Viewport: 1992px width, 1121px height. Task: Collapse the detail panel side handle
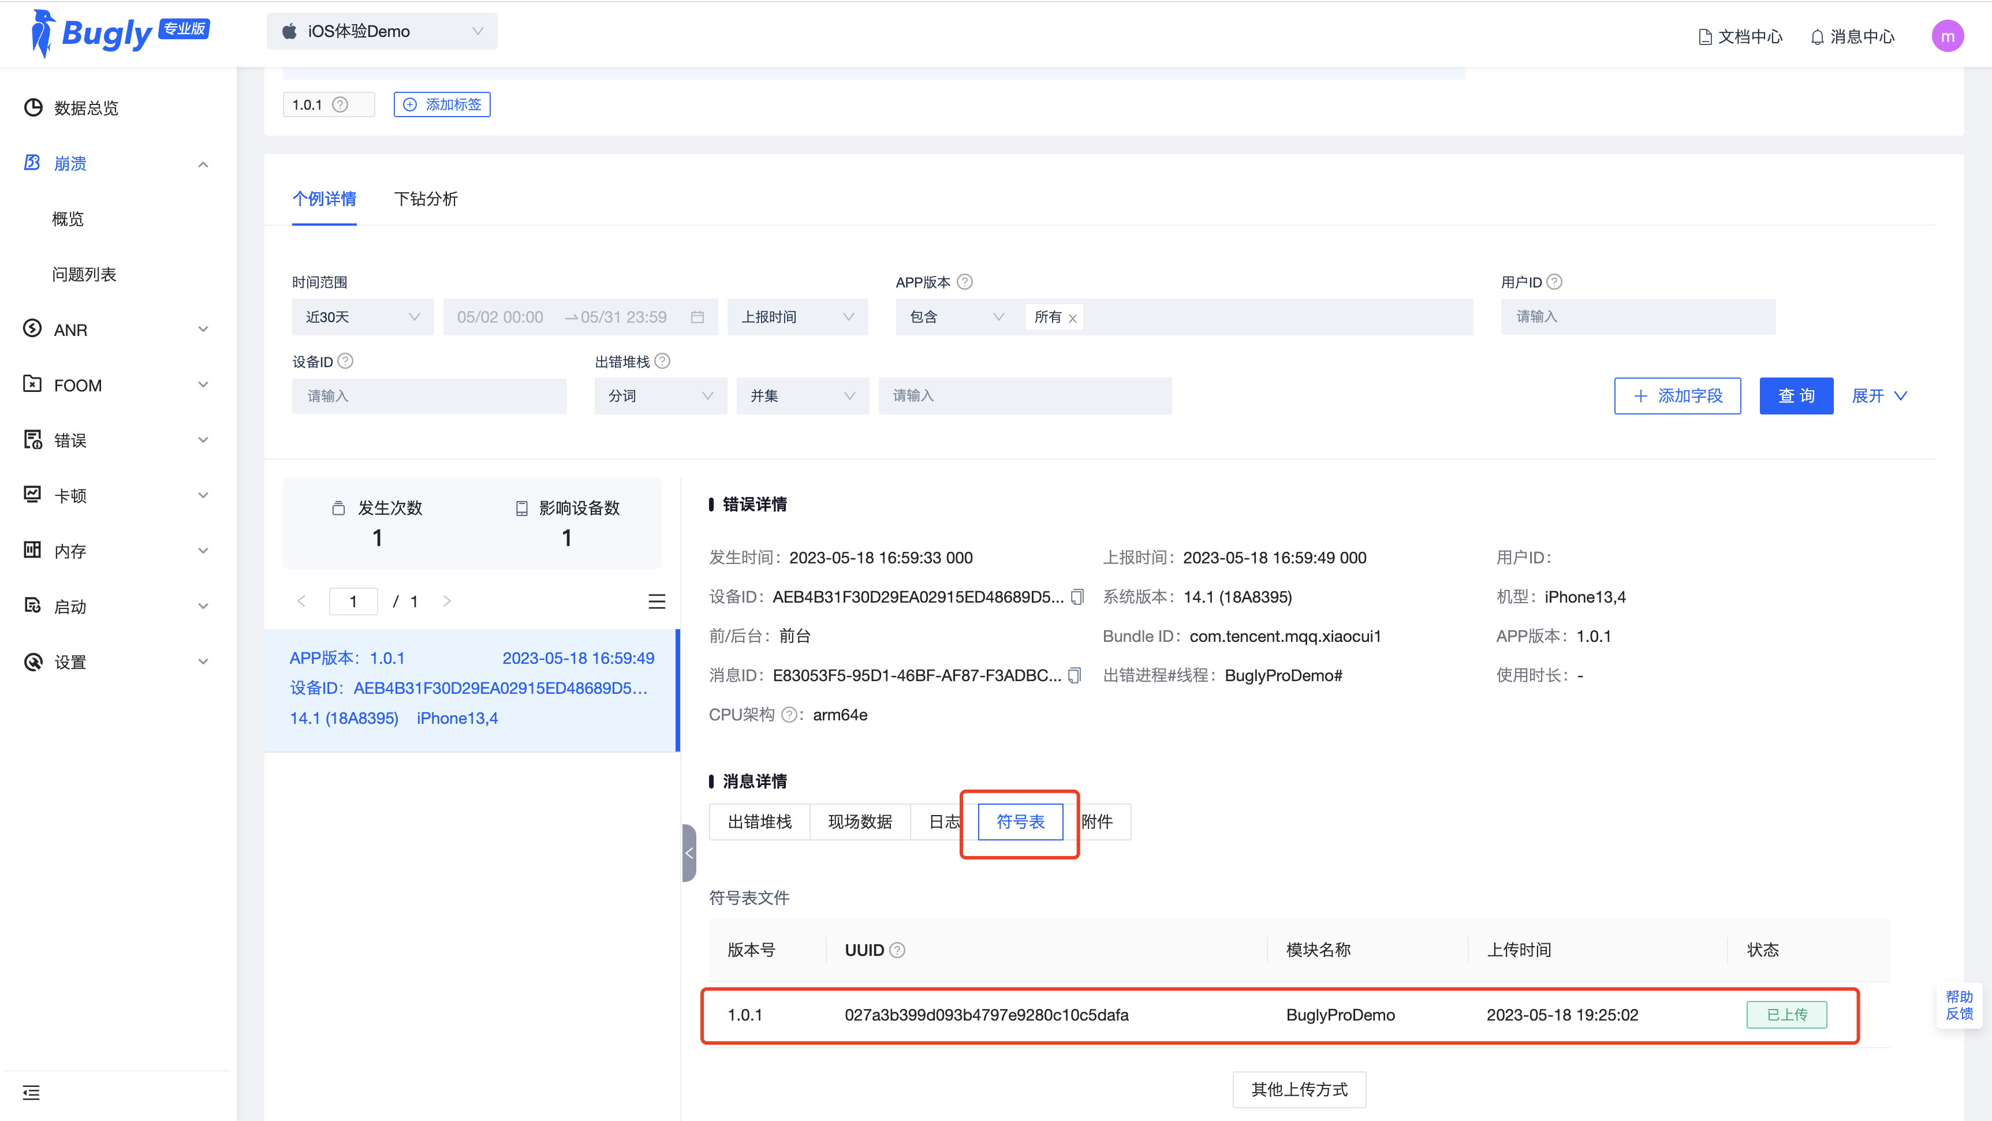[689, 854]
